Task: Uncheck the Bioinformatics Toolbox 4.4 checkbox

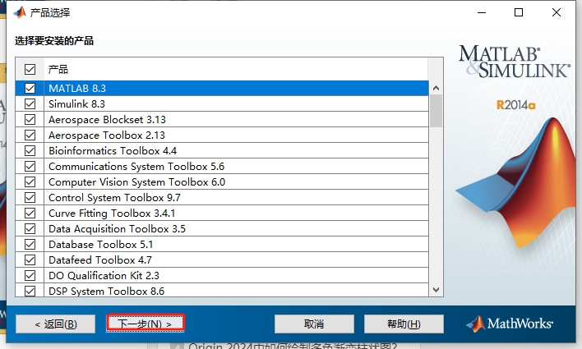Action: (30, 150)
